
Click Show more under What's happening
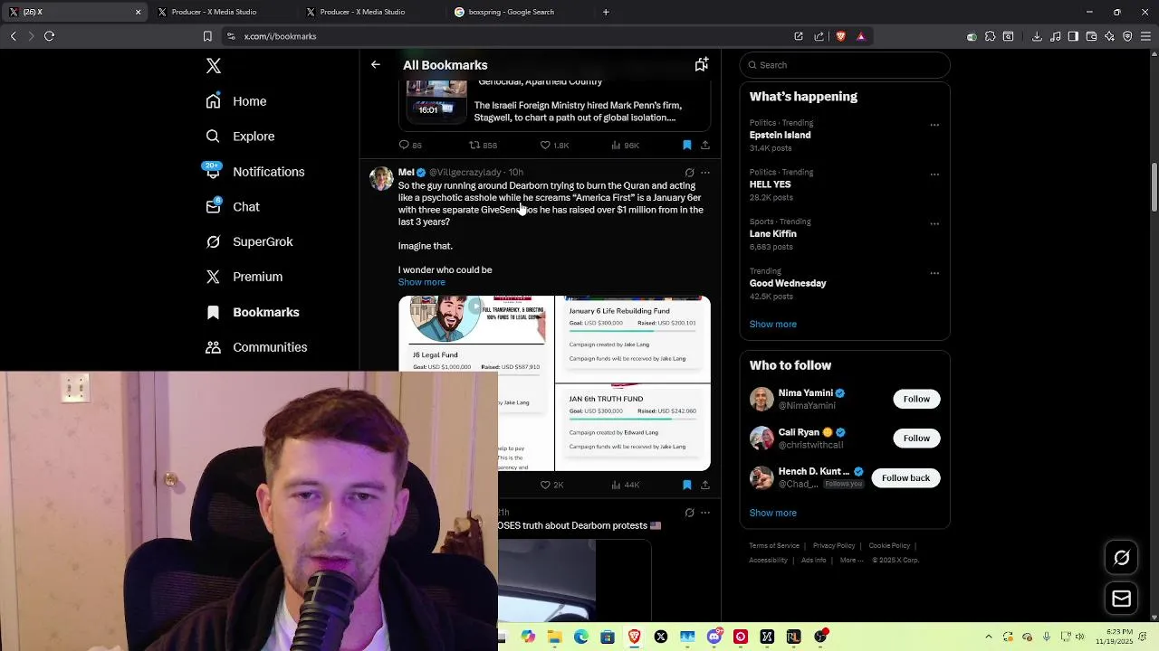click(772, 324)
